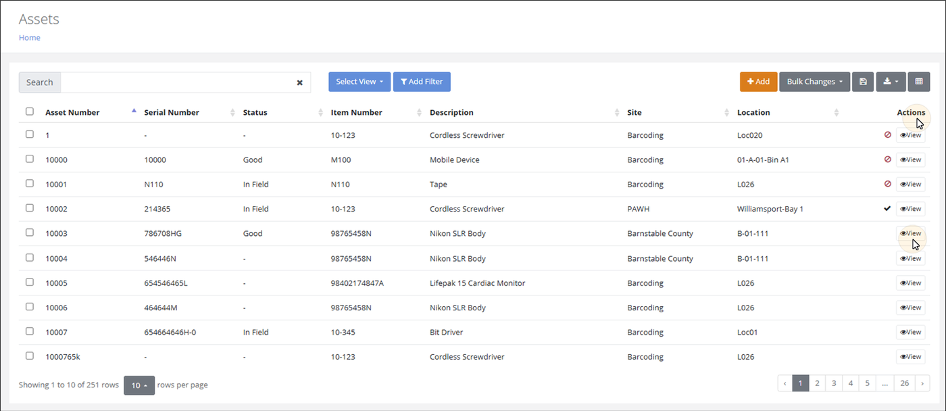Go to page 2 of results
This screenshot has height=411, width=946.
pos(817,383)
